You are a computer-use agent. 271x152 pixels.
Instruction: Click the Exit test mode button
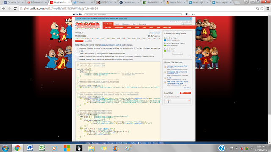(x=177, y=54)
